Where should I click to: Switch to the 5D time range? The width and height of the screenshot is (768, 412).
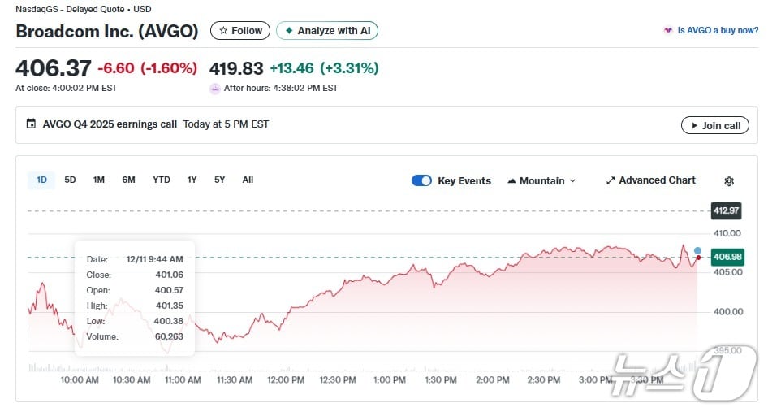pos(70,180)
